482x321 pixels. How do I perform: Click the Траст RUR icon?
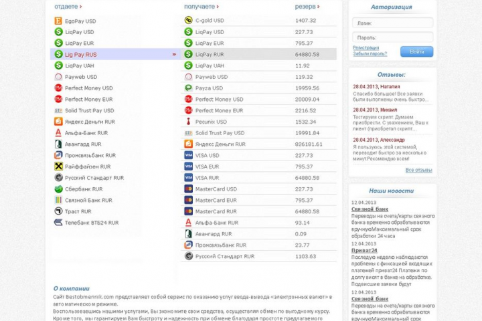tap(58, 211)
